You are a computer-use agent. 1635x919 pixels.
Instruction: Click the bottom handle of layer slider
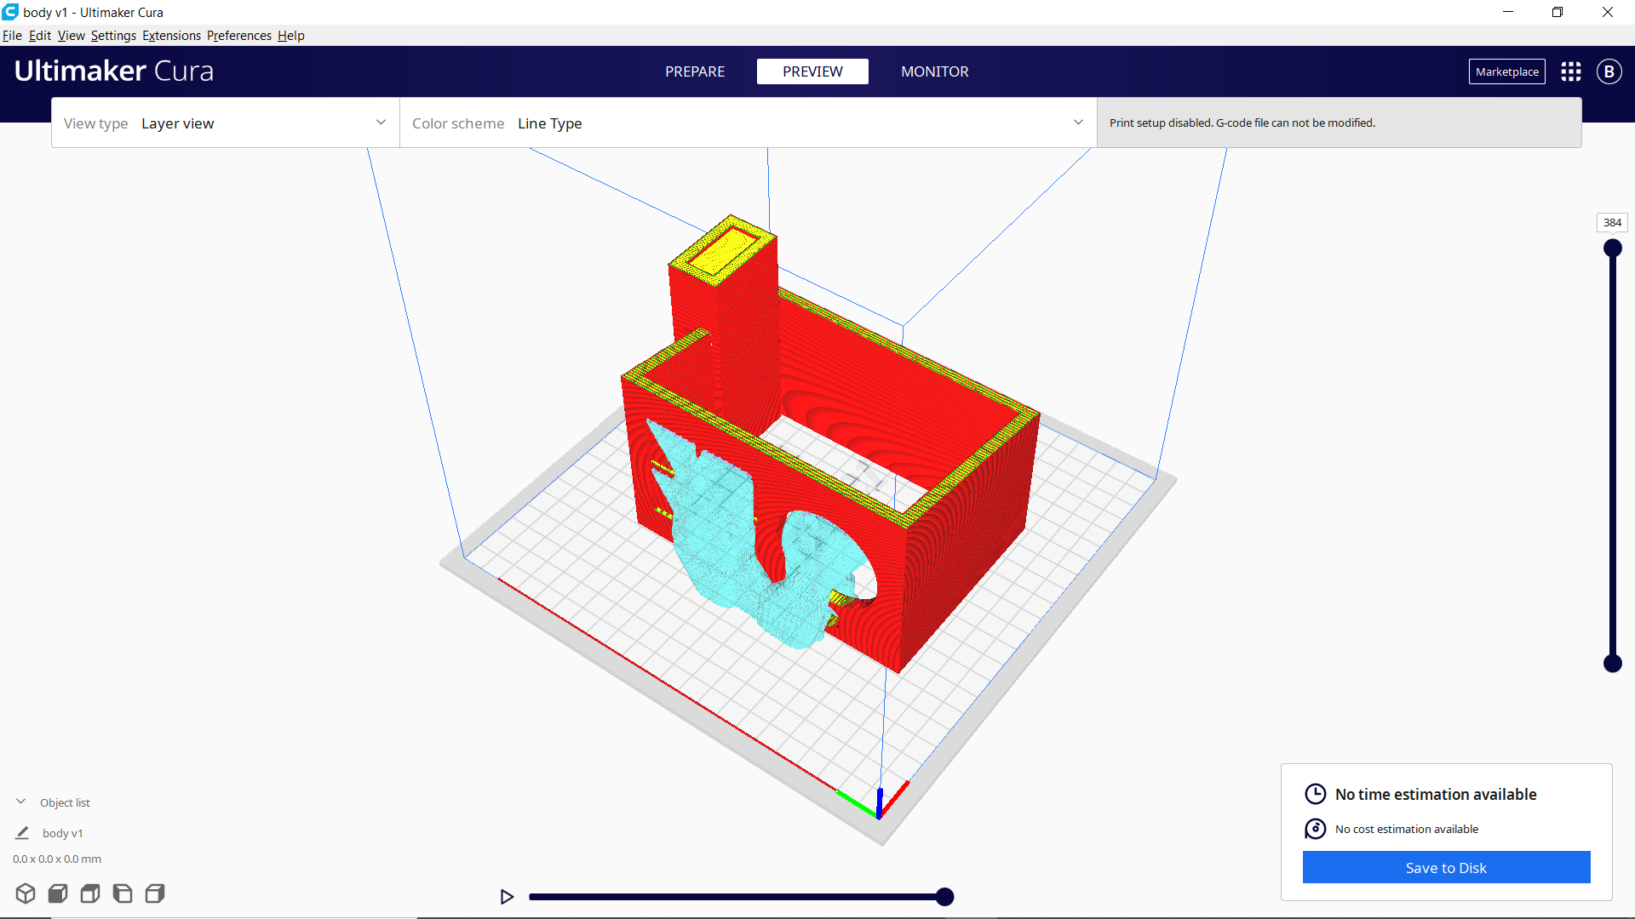(1613, 664)
